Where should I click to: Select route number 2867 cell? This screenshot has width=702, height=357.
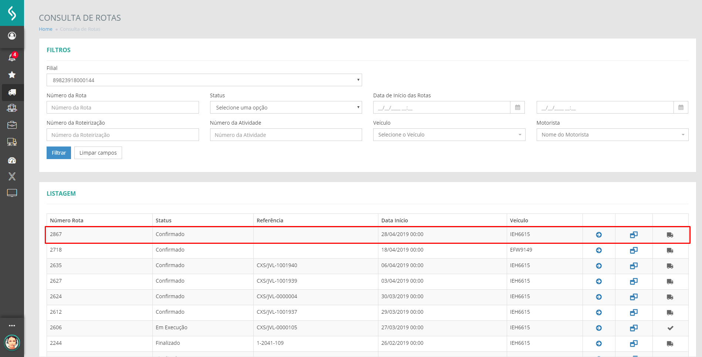pos(99,235)
